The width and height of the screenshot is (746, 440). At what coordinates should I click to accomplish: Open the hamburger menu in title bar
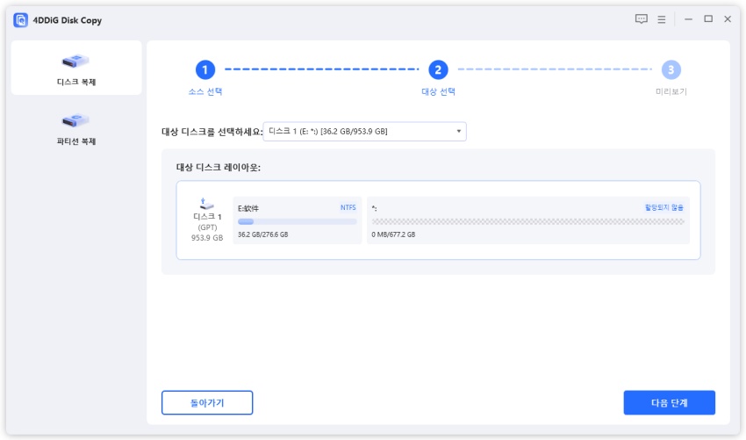(x=662, y=19)
